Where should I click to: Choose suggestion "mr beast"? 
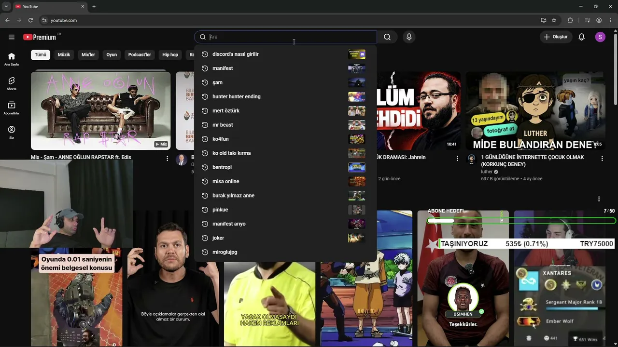285,125
